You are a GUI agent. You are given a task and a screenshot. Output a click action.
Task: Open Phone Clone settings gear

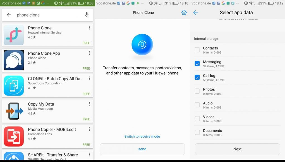(x=184, y=13)
